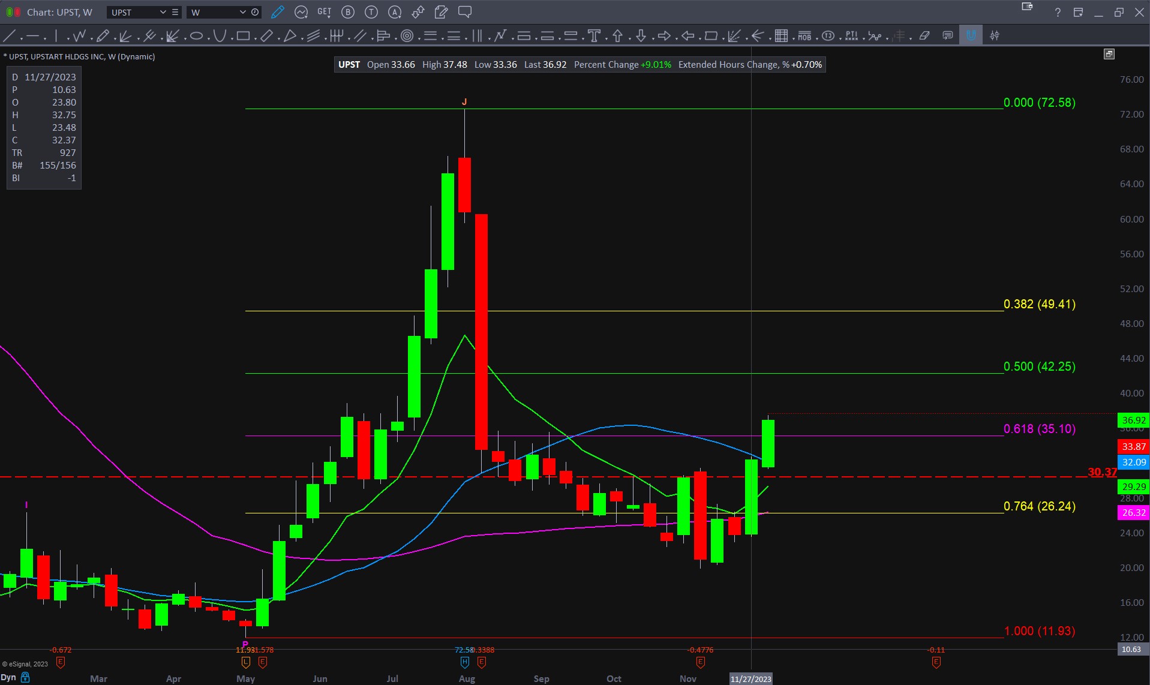Pick the ellipse drawing tool
This screenshot has height=685, width=1150.
pyautogui.click(x=196, y=36)
